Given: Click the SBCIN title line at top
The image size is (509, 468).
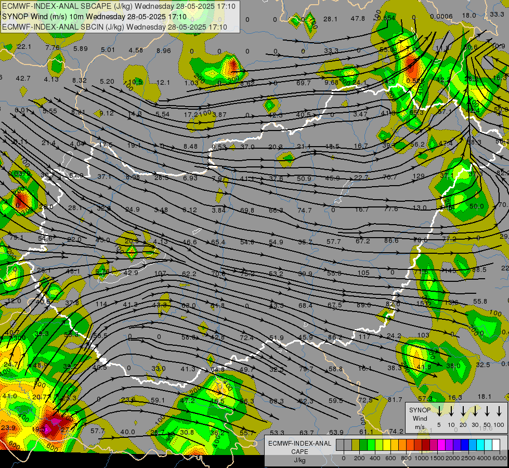Looking at the screenshot, I should pyautogui.click(x=114, y=27).
